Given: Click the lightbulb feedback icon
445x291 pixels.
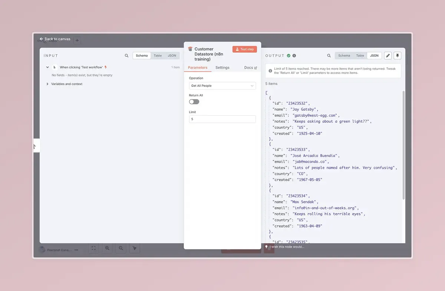Looking at the screenshot, I should tap(266, 247).
